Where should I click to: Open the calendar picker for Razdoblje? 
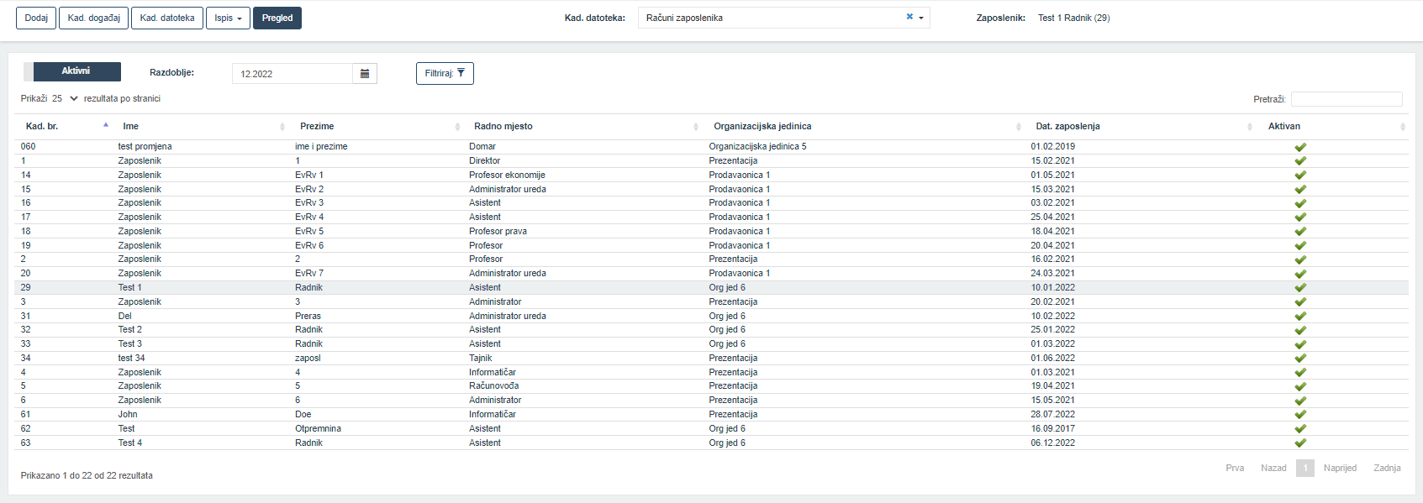365,74
